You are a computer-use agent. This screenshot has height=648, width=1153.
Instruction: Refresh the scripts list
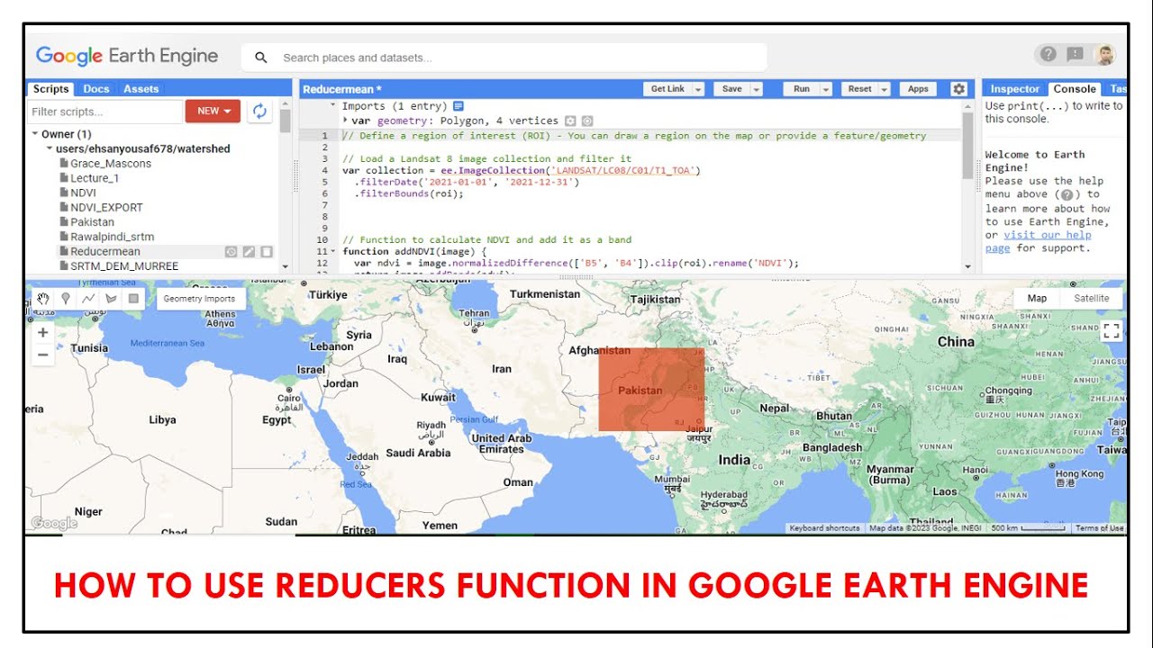(259, 111)
